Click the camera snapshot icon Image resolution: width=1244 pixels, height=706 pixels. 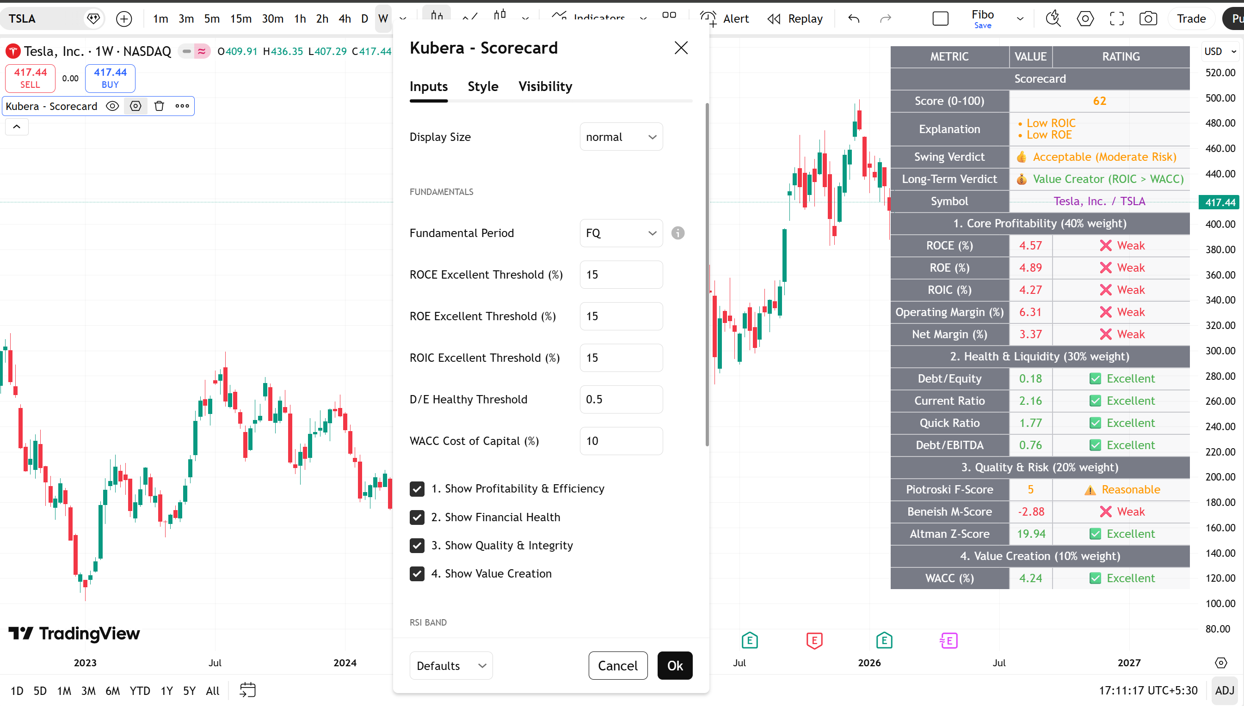click(1147, 19)
